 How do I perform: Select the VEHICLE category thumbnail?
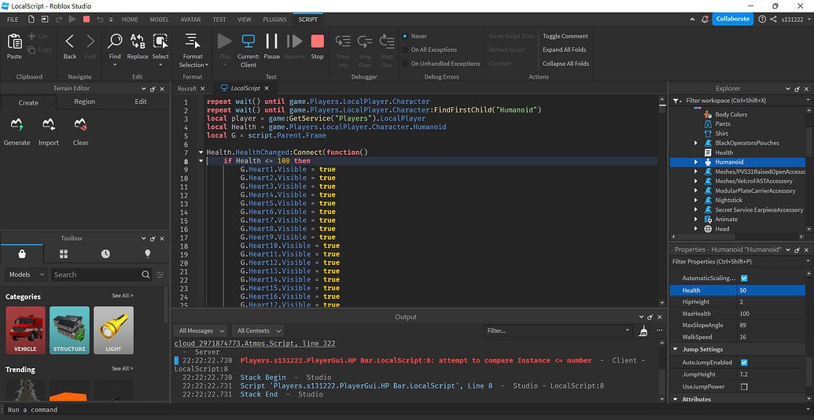[25, 330]
